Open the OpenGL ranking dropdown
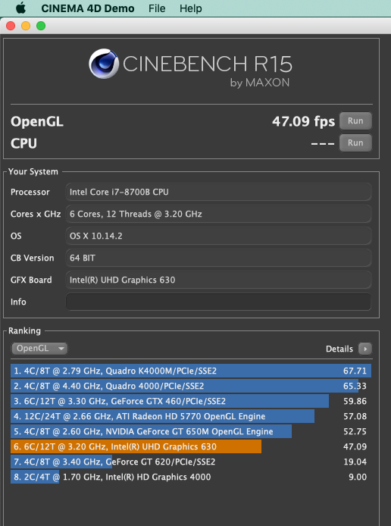 click(39, 349)
